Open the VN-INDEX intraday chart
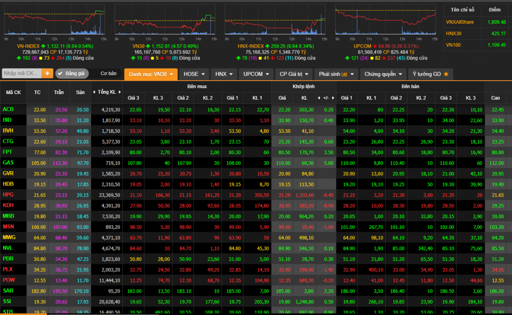The width and height of the screenshot is (512, 315). (54, 20)
